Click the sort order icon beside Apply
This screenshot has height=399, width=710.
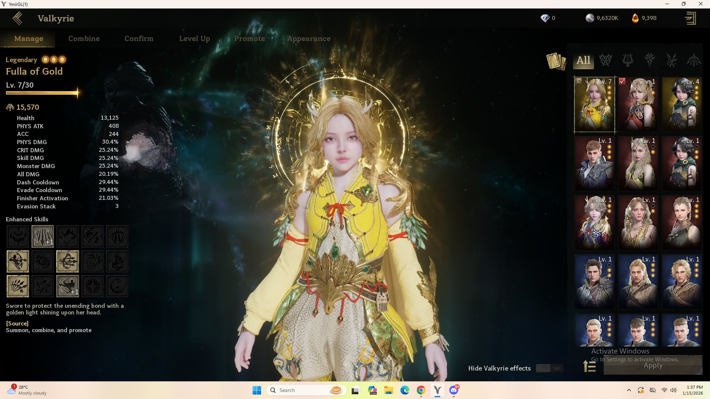pos(589,366)
